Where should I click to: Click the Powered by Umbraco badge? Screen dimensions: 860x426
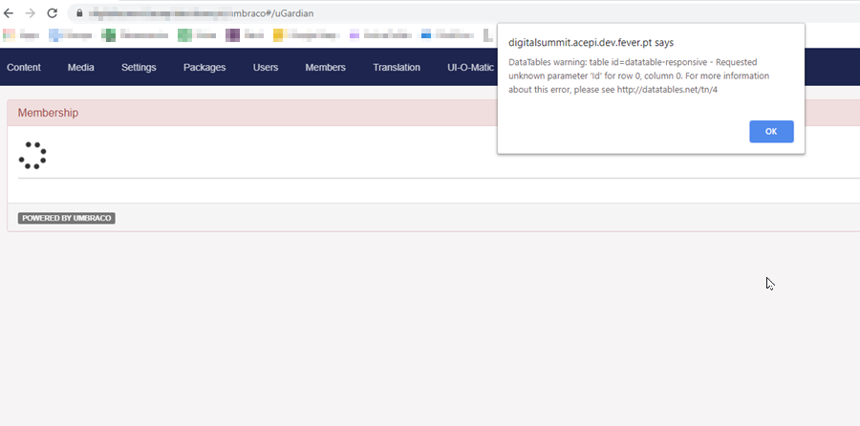tap(66, 218)
